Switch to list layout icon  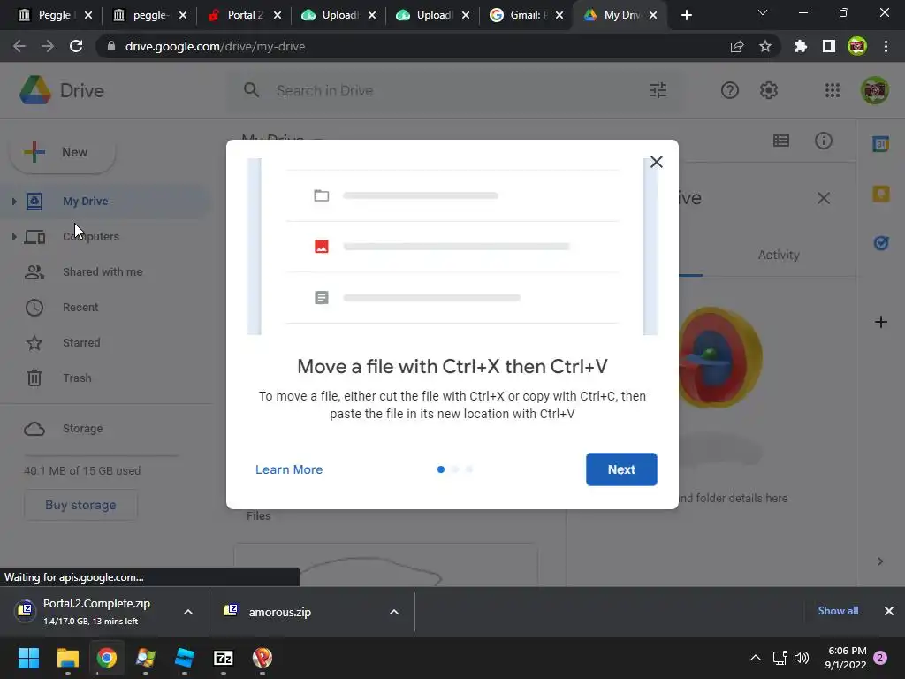click(x=781, y=141)
